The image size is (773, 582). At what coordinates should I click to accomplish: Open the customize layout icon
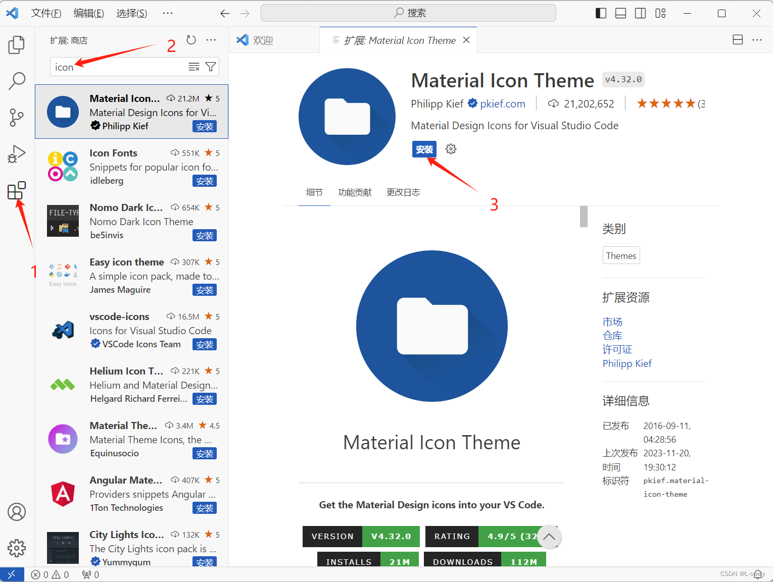click(x=660, y=13)
